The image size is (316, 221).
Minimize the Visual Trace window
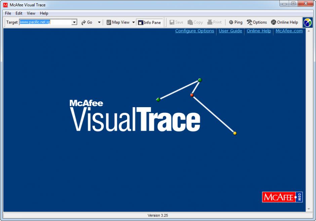284,4
